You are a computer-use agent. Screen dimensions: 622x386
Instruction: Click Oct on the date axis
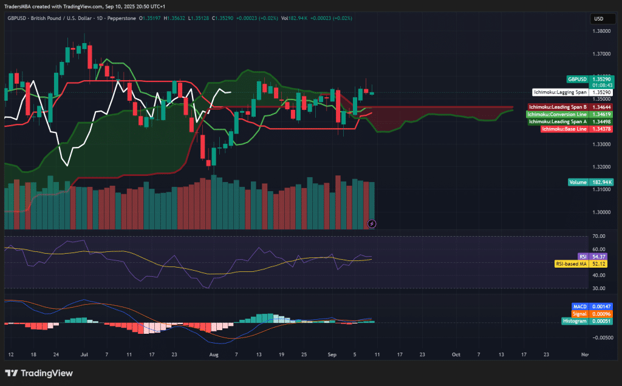pyautogui.click(x=456, y=354)
